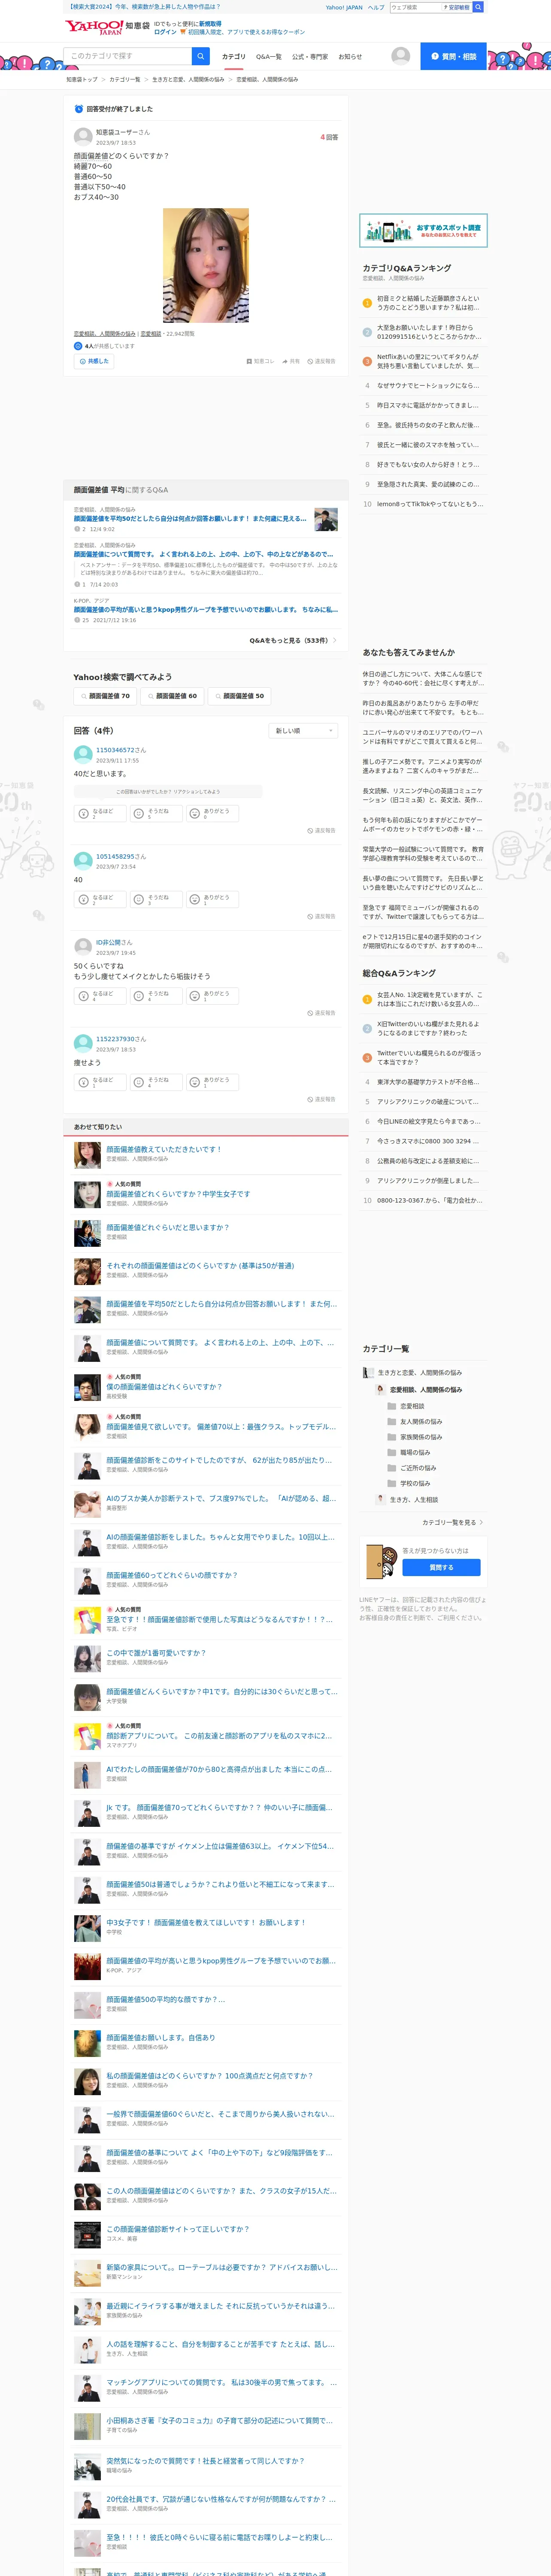Click the ヘルプ link at top right
The height and width of the screenshot is (2576, 551).
click(376, 7)
